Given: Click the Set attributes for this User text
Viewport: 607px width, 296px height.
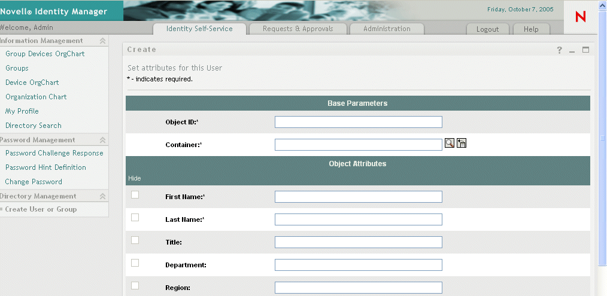Looking at the screenshot, I should [175, 68].
